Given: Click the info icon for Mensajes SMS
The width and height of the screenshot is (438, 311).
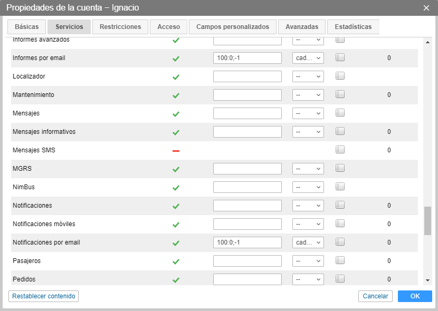Looking at the screenshot, I should pyautogui.click(x=340, y=150).
